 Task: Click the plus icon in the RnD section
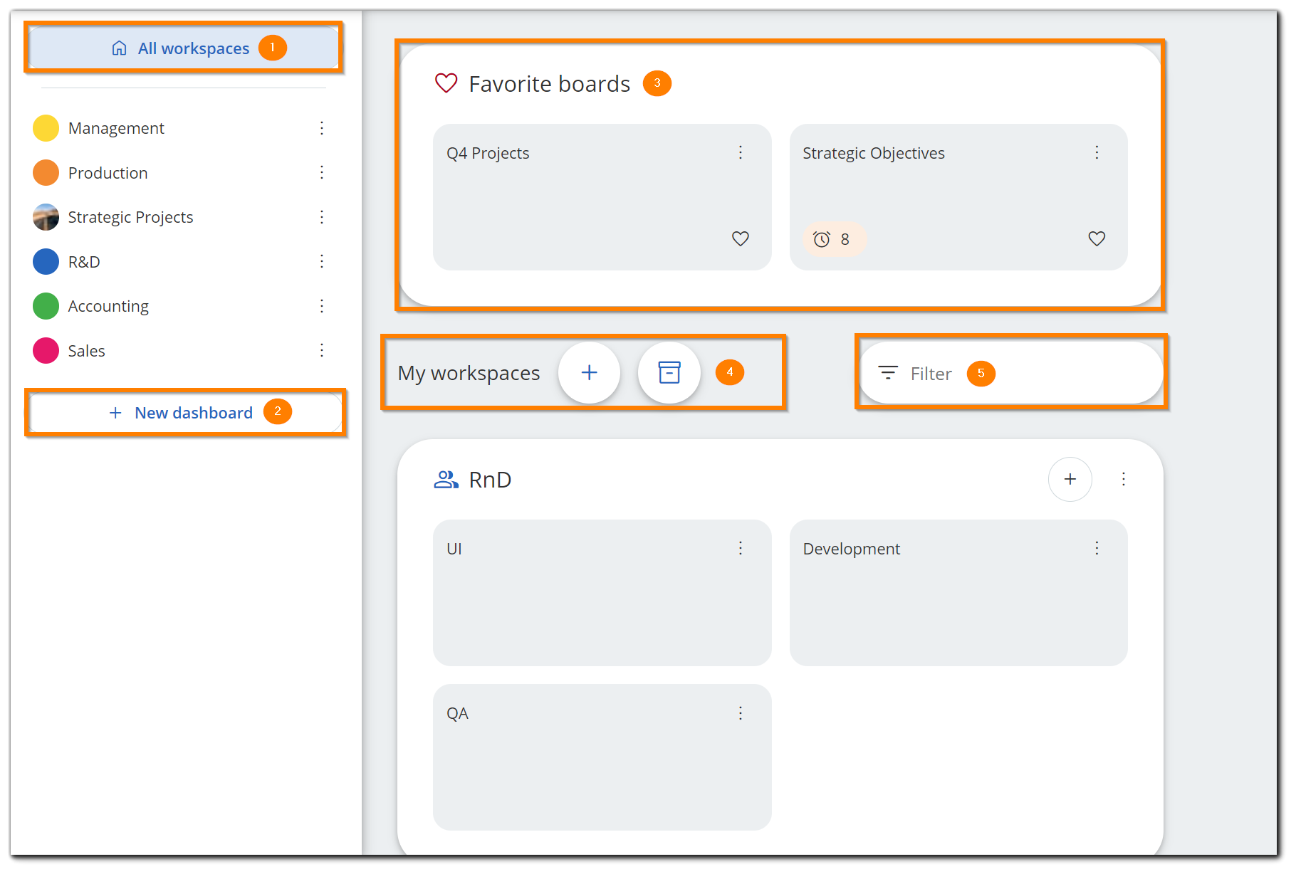coord(1070,480)
